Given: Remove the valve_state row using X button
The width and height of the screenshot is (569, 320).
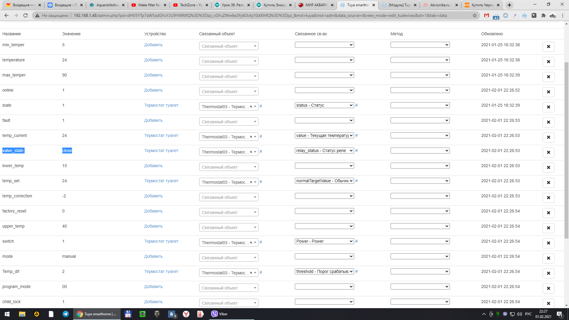Looking at the screenshot, I should click(x=548, y=152).
